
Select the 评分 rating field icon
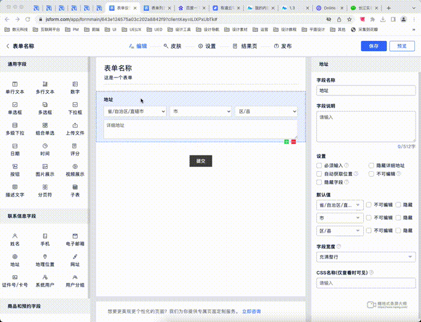click(75, 149)
